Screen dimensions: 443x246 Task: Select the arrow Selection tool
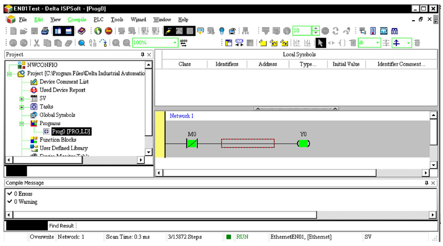[x=321, y=43]
